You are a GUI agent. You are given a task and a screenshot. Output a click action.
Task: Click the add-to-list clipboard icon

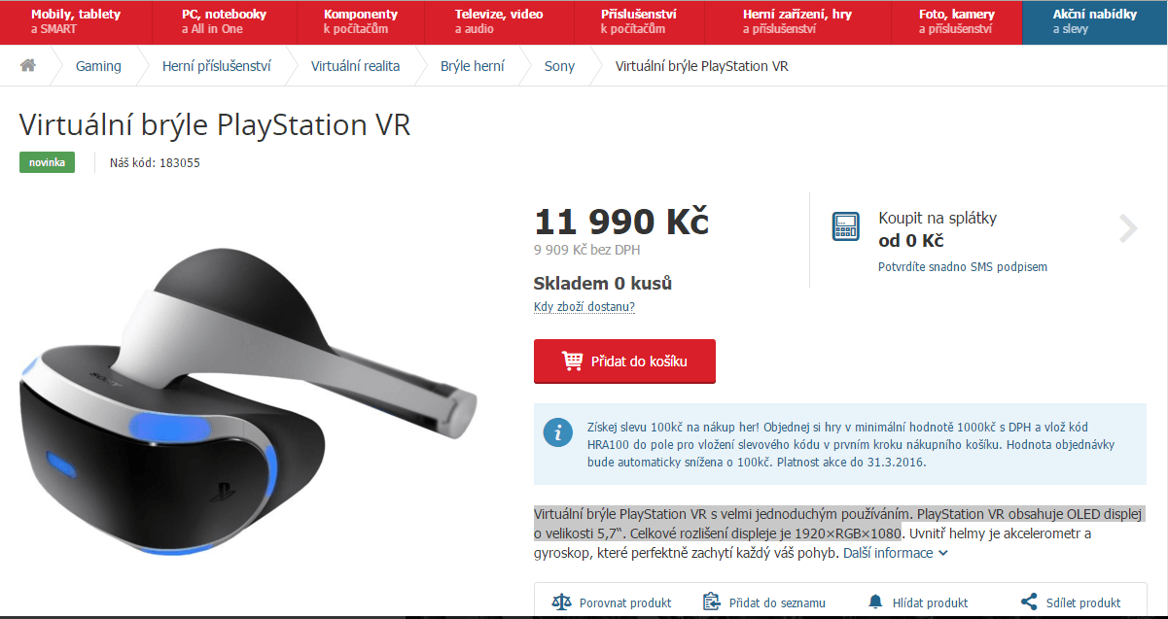point(711,602)
